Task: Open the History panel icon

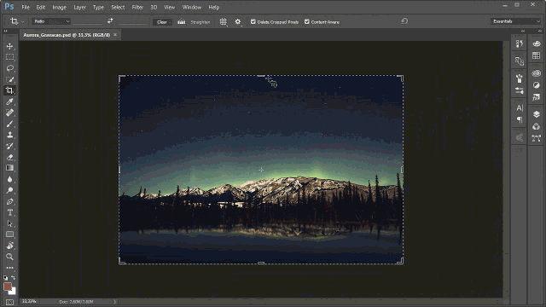Action: click(x=520, y=43)
